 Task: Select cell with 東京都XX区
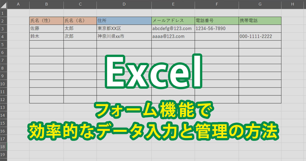coord(124,29)
